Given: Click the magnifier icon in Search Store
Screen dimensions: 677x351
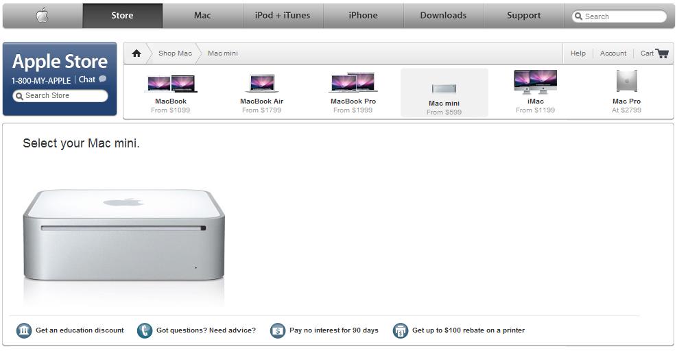Looking at the screenshot, I should point(19,96).
